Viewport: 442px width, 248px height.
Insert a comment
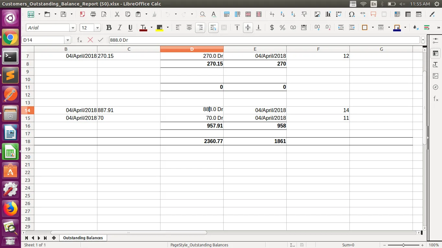coord(373,14)
